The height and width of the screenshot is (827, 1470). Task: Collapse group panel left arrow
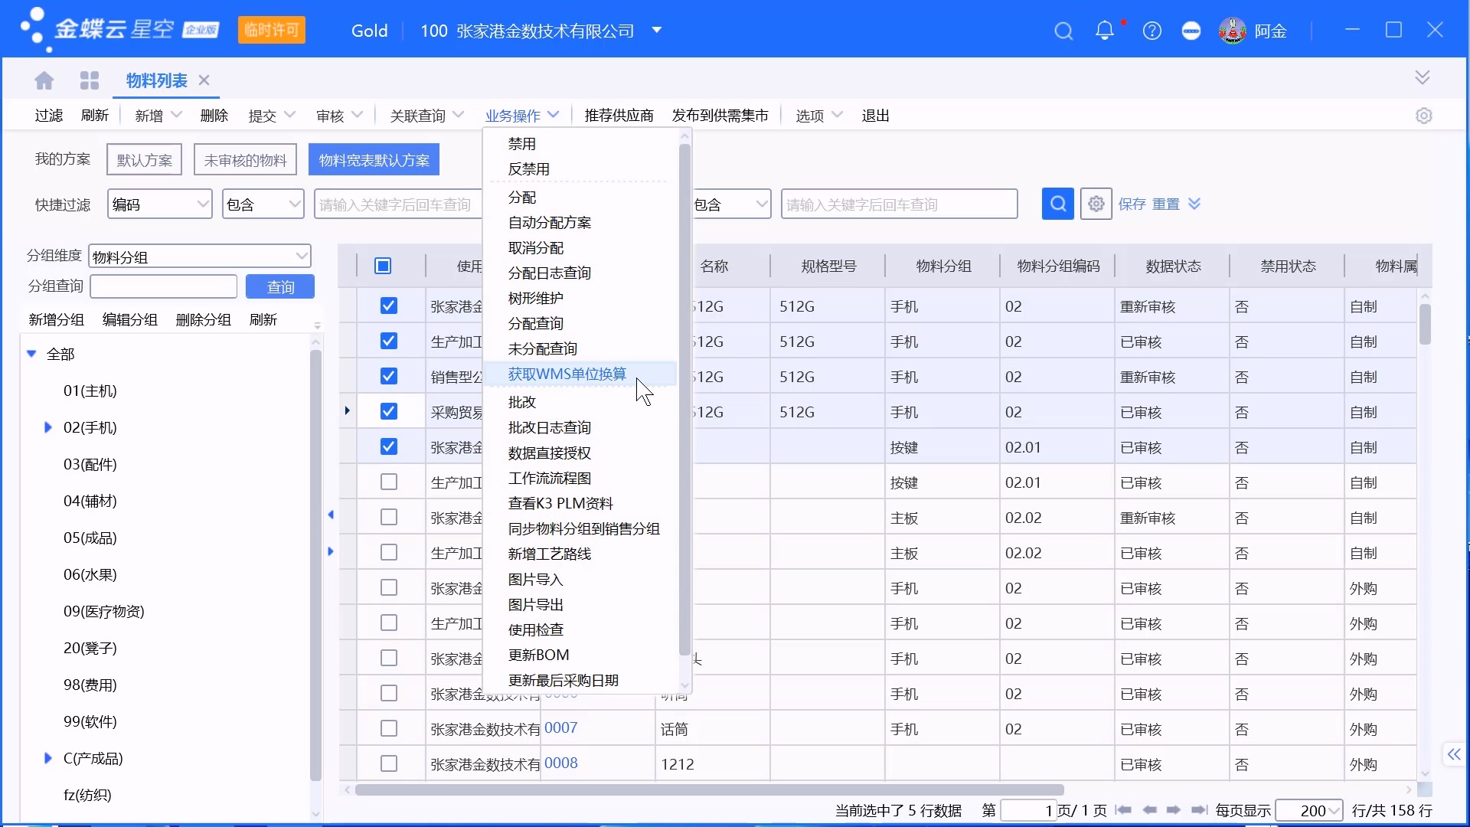tap(331, 515)
